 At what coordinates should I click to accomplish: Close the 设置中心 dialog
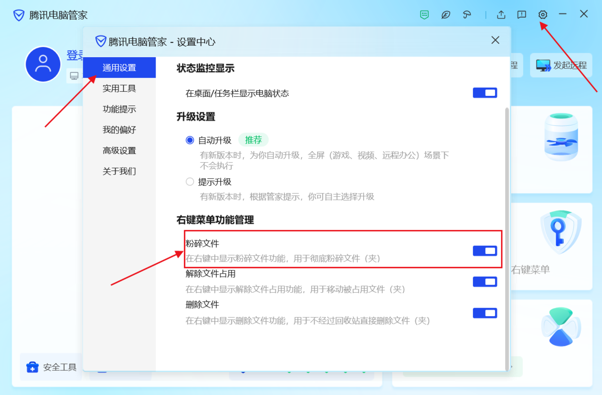(495, 40)
